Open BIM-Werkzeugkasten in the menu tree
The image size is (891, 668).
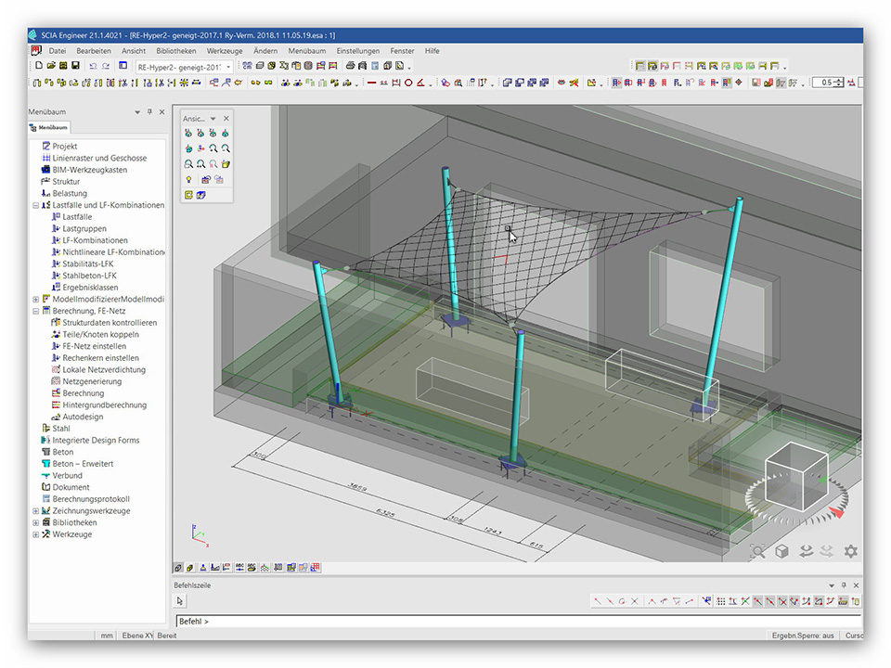[x=90, y=170]
